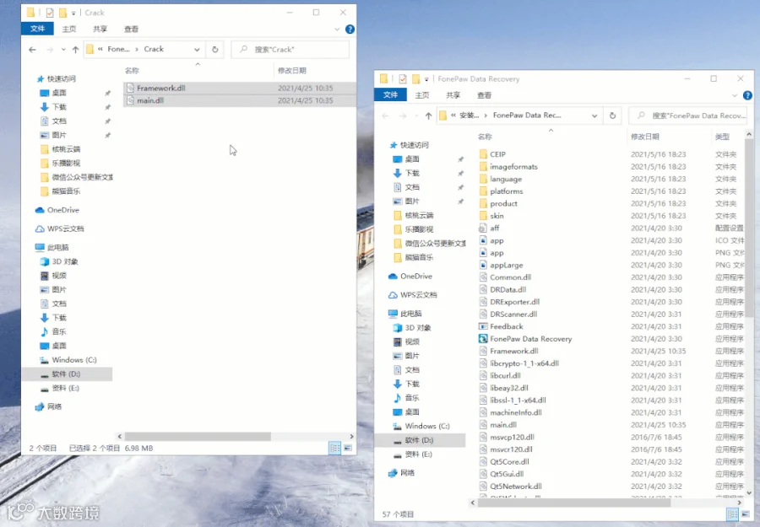Viewport: 760px width, 527px height.
Task: Expand address history dropdown in FonePaw window
Action: pos(594,116)
